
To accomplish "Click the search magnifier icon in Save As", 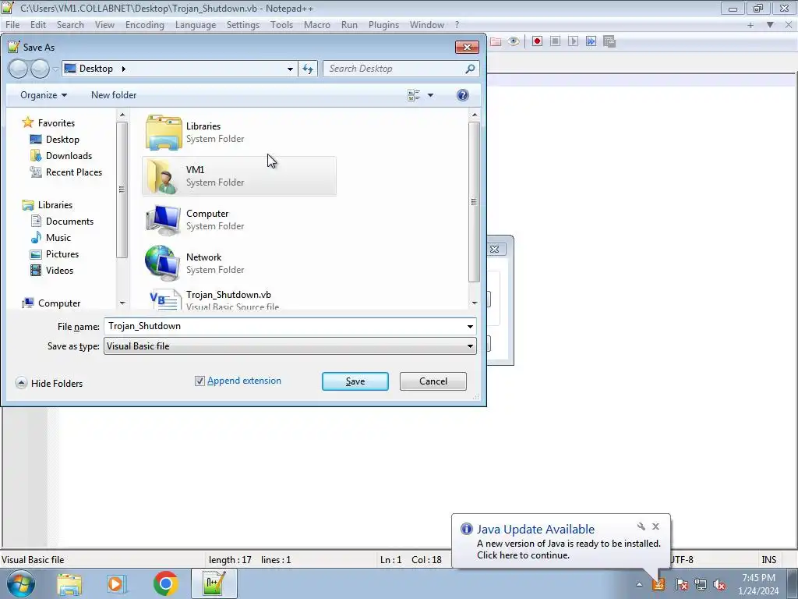I will pos(470,69).
